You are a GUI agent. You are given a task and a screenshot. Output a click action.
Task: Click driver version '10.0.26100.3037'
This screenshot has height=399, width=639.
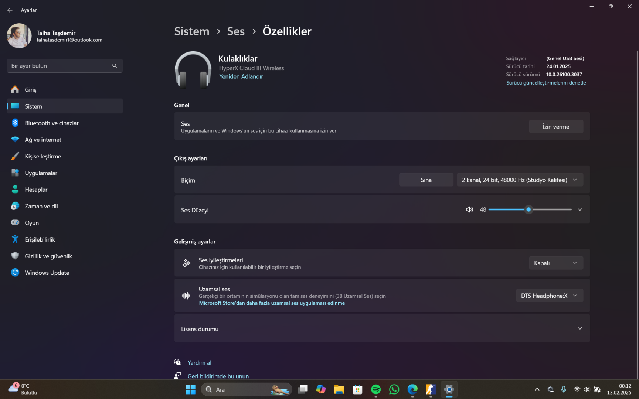[564, 75]
